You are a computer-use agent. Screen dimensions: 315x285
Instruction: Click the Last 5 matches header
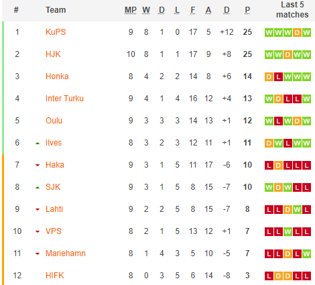292,9
